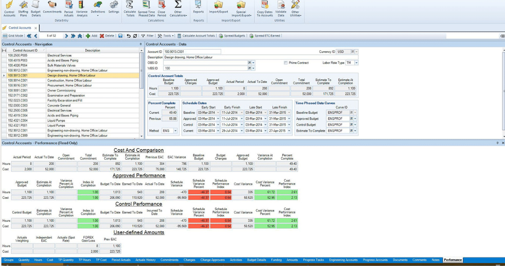The width and height of the screenshot is (505, 266).
Task: Click the Add record button
Action: coord(91,36)
